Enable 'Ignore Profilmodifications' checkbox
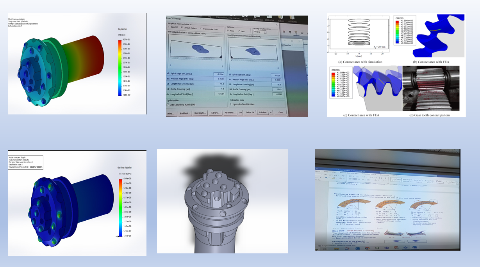The width and height of the screenshot is (480, 267). pos(232,104)
